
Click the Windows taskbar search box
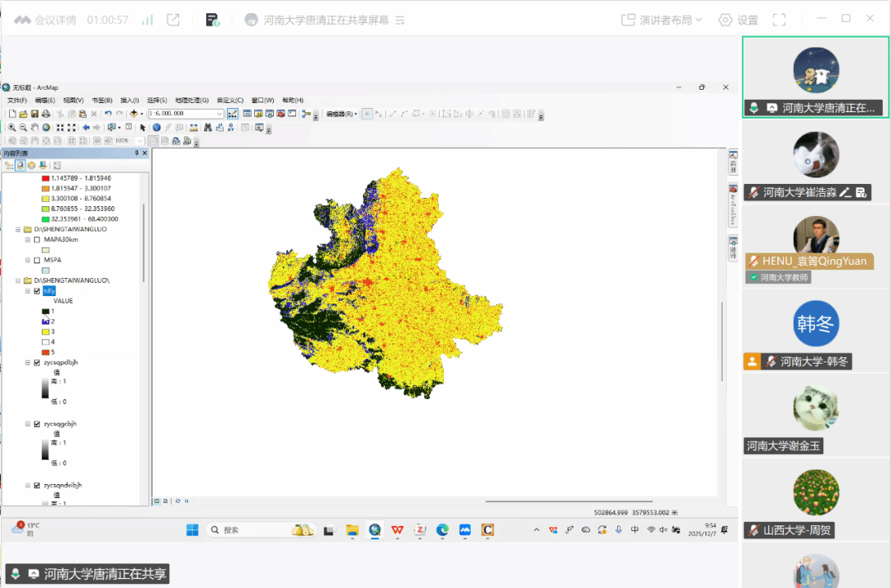coord(247,530)
